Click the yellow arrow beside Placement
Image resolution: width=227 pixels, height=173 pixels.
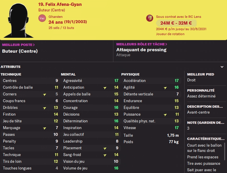tap(105, 148)
